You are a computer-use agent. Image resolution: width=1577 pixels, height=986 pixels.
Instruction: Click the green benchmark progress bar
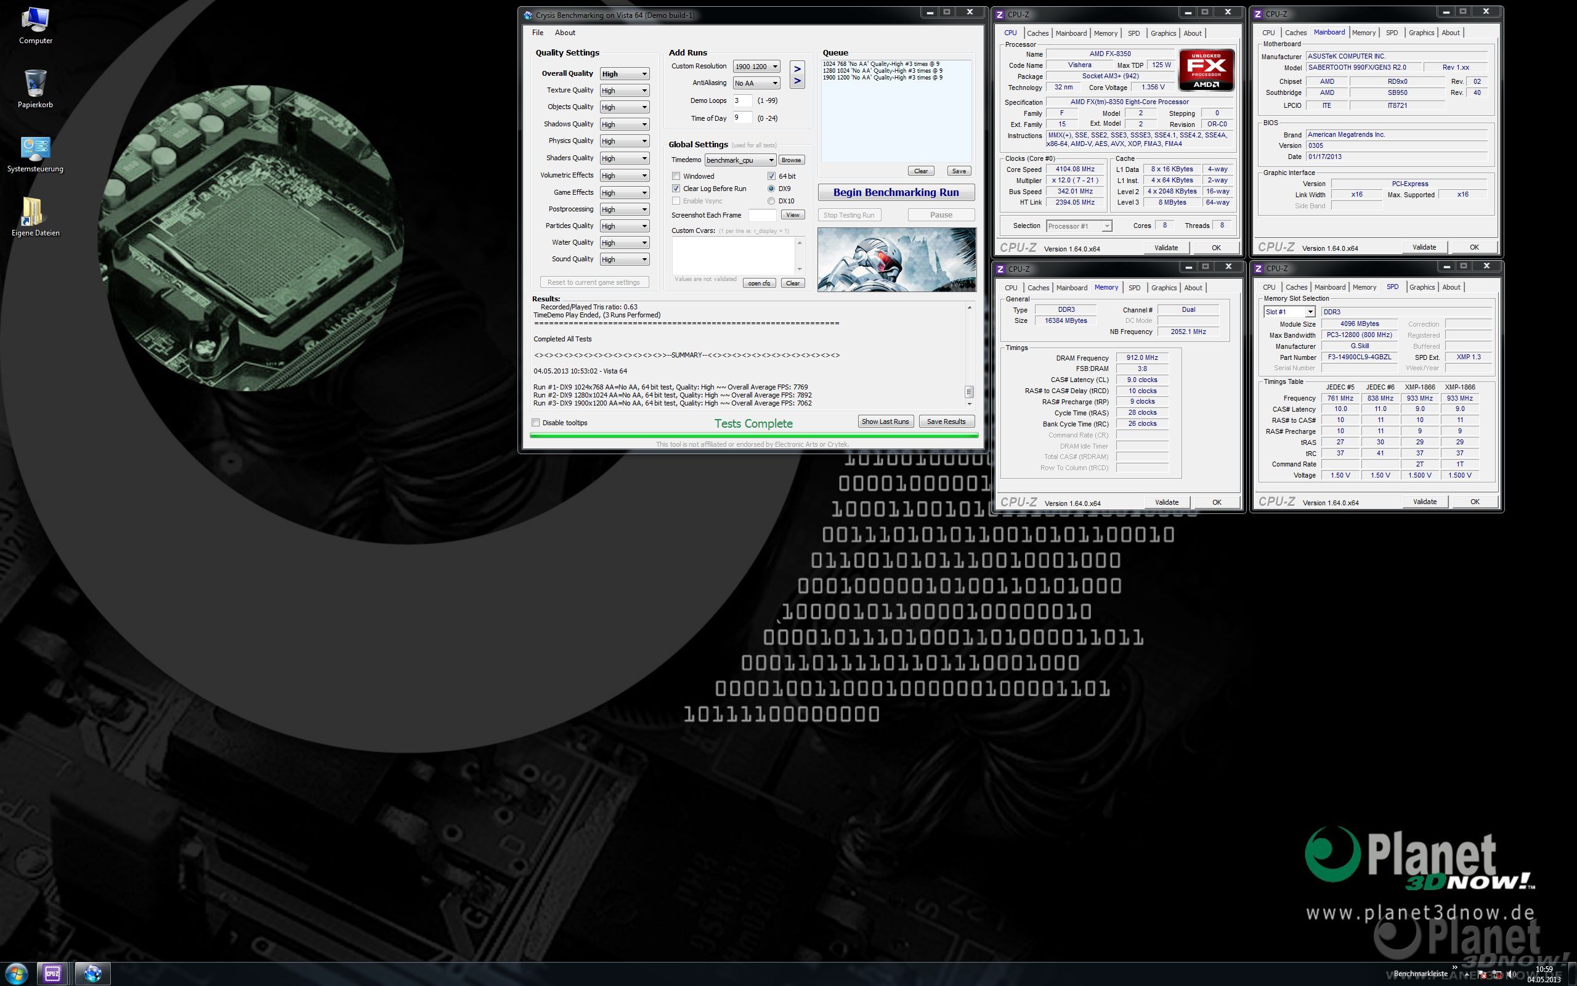[x=753, y=435]
